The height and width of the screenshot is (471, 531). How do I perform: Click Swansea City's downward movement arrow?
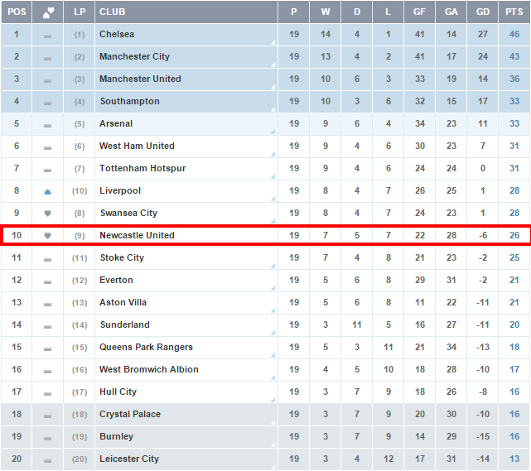pos(48,214)
